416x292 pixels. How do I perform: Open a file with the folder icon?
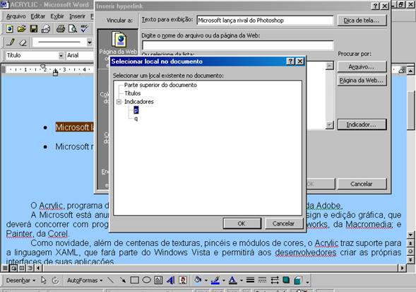tap(21, 29)
